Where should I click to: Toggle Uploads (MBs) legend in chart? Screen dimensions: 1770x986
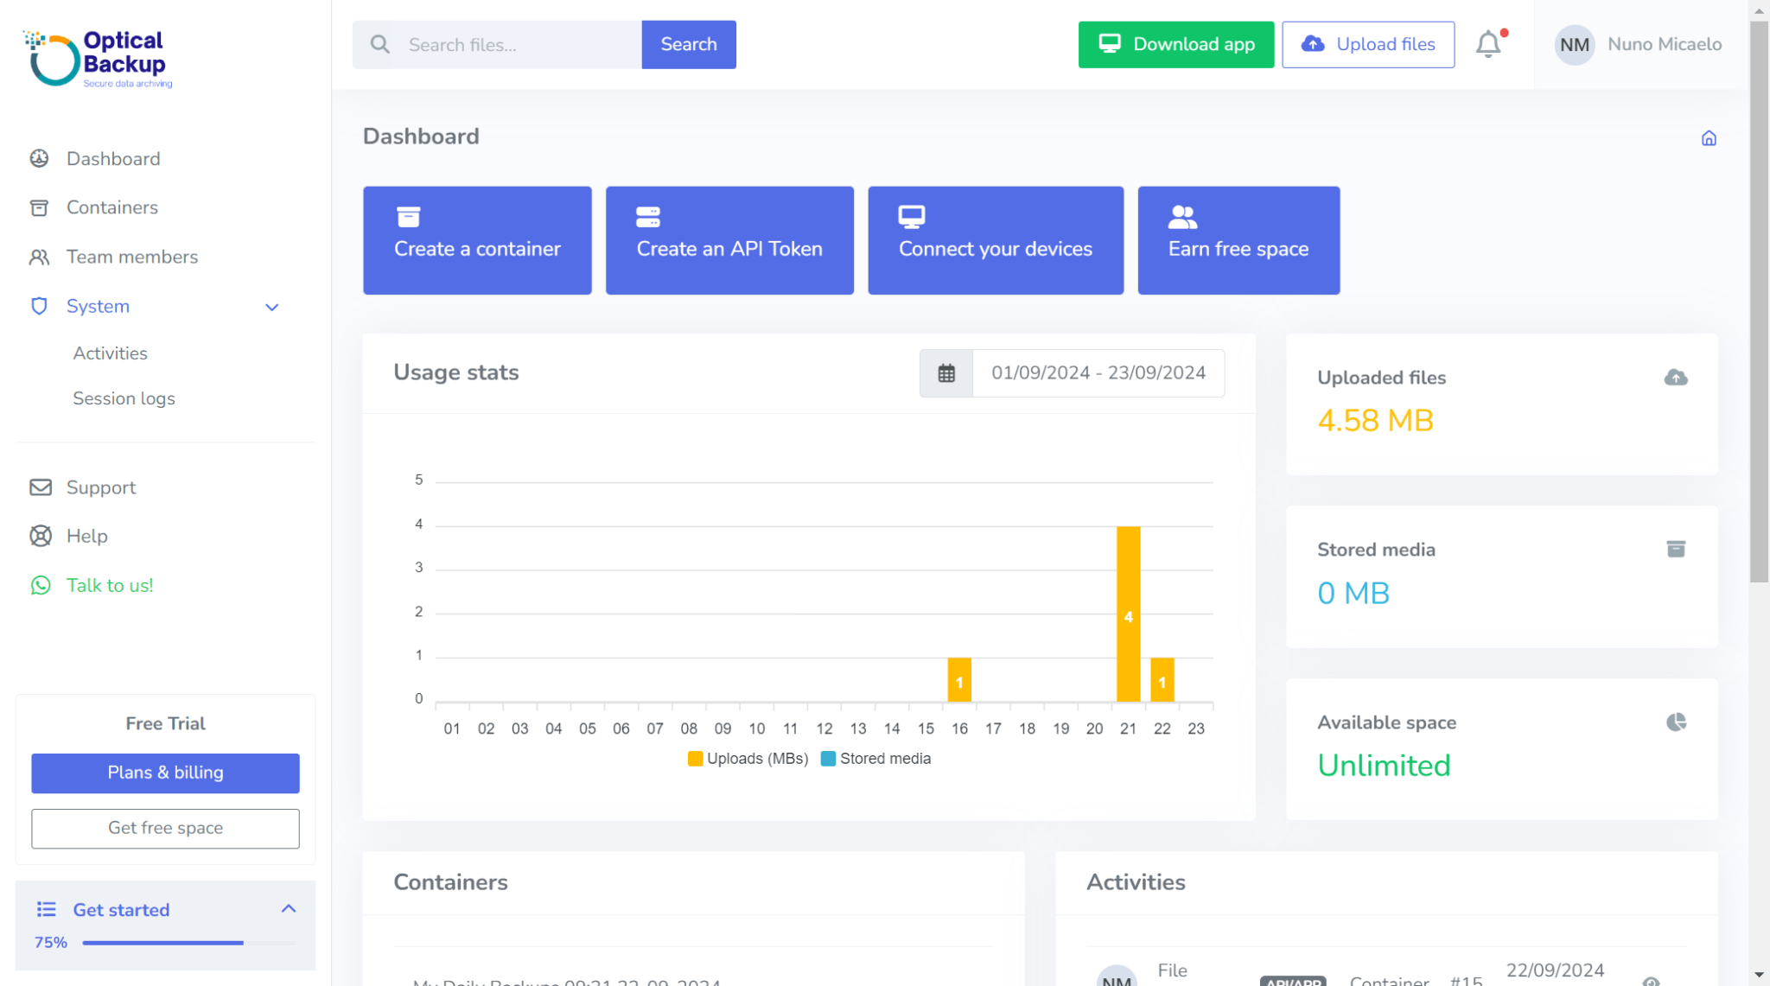(x=748, y=759)
